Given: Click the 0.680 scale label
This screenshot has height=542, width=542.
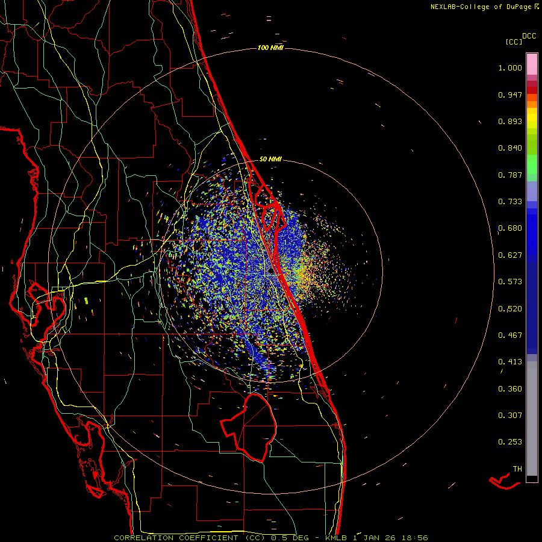Looking at the screenshot, I should click(510, 228).
